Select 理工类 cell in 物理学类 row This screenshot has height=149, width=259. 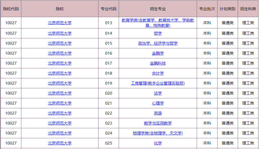coord(248,133)
